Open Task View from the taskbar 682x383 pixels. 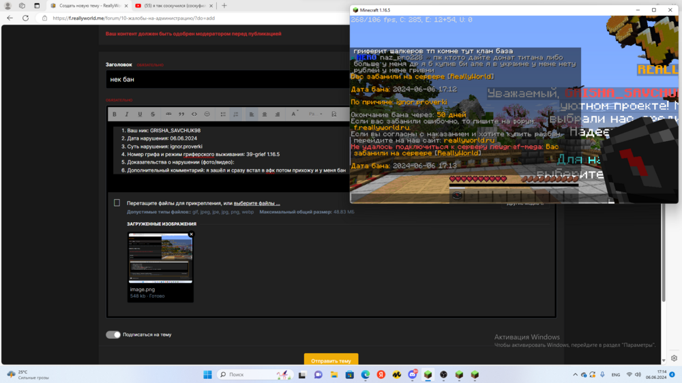click(x=302, y=374)
